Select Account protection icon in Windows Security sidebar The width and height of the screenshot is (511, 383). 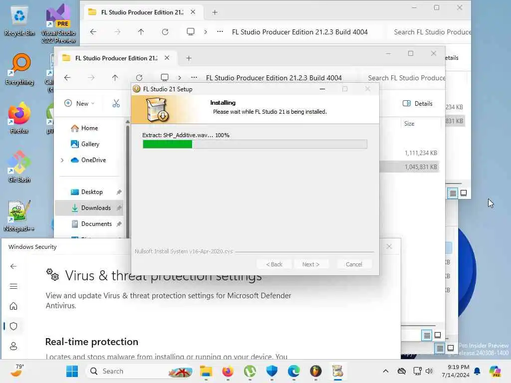click(x=13, y=346)
